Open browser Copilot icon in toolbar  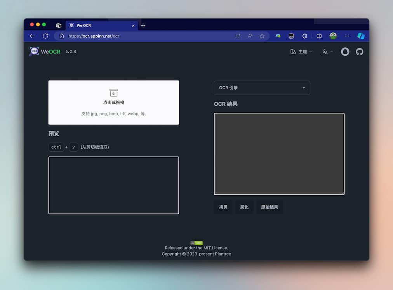click(361, 36)
